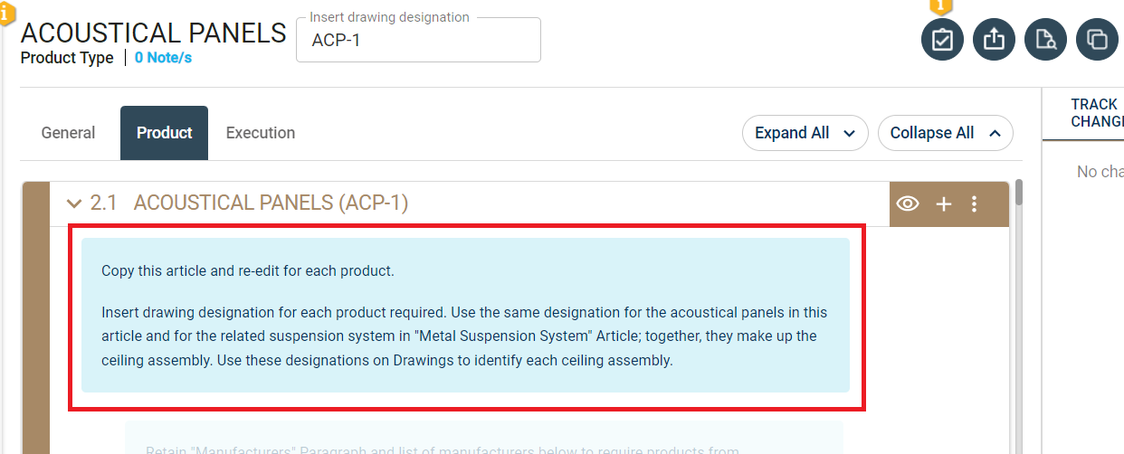Click the vertical scrollbar of the article list
The width and height of the screenshot is (1124, 454).
pos(1019,271)
